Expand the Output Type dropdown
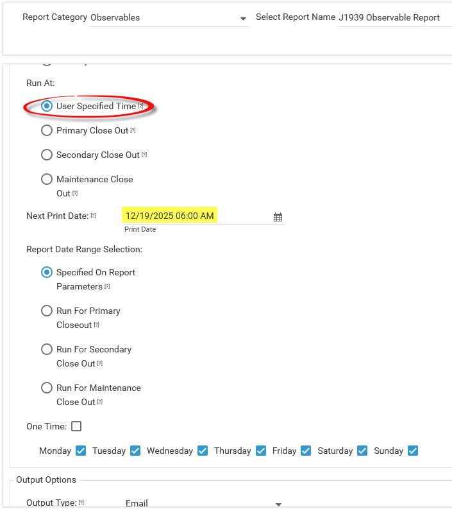 (278, 505)
